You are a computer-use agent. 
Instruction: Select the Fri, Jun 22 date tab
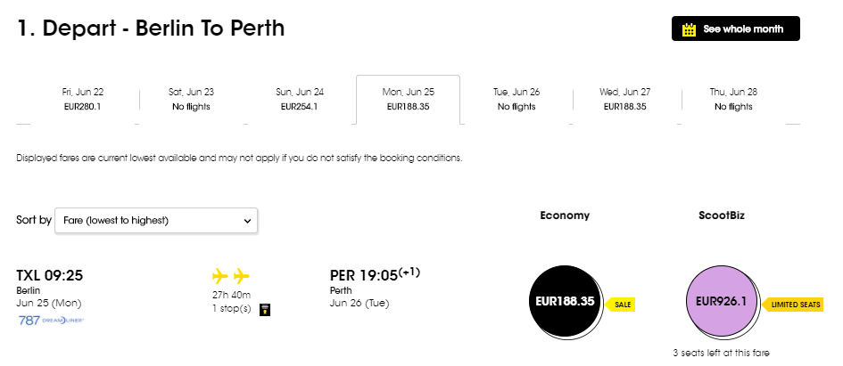tap(82, 99)
